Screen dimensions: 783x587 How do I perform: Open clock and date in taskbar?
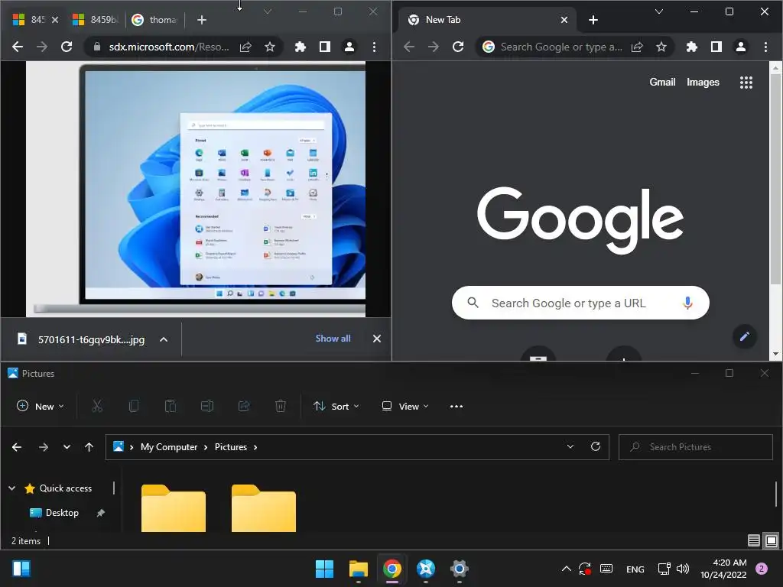tap(723, 569)
